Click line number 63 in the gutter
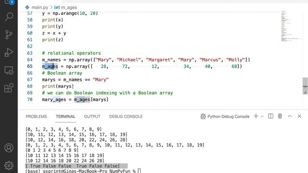308x173 pixels. (30, 53)
